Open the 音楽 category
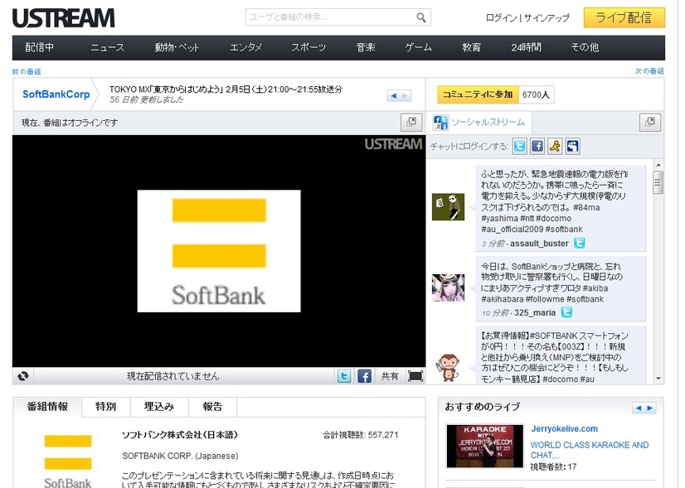 click(x=366, y=47)
